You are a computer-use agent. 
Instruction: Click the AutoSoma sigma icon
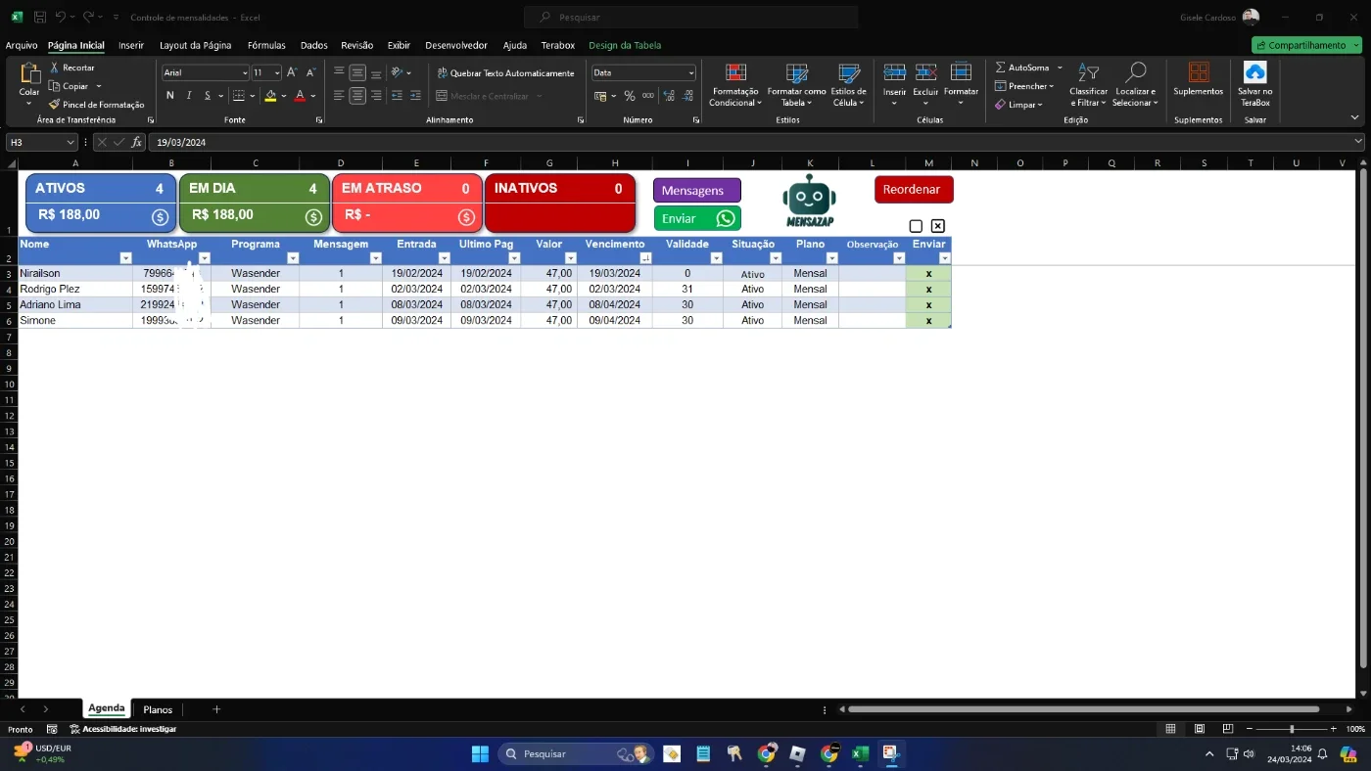[1000, 68]
